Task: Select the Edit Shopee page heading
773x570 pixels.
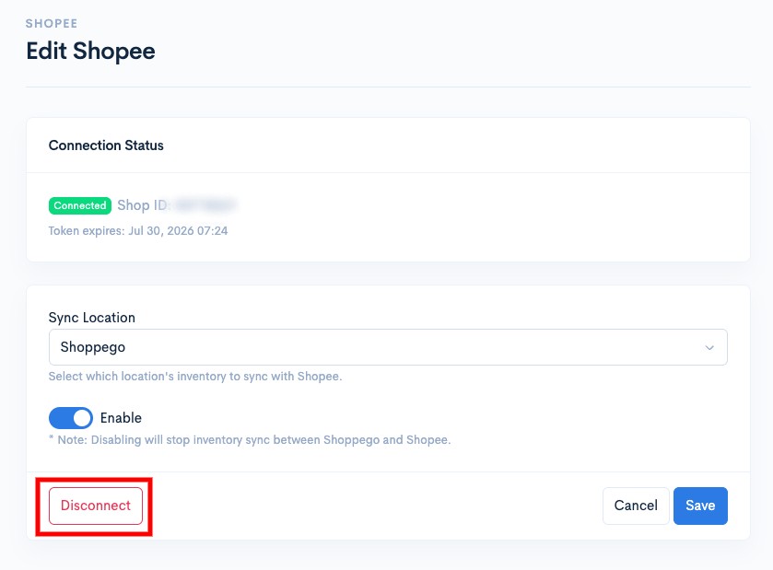Action: point(90,52)
